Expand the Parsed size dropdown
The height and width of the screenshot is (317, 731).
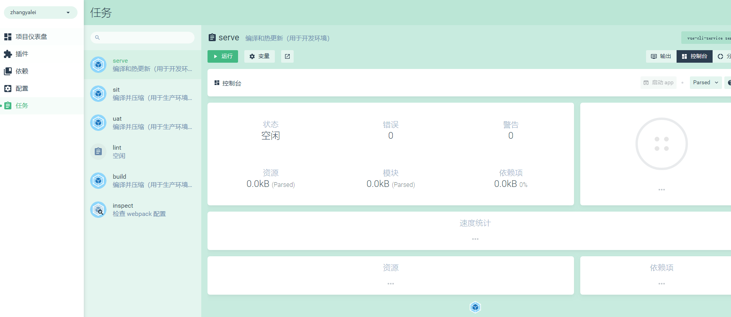click(x=706, y=83)
